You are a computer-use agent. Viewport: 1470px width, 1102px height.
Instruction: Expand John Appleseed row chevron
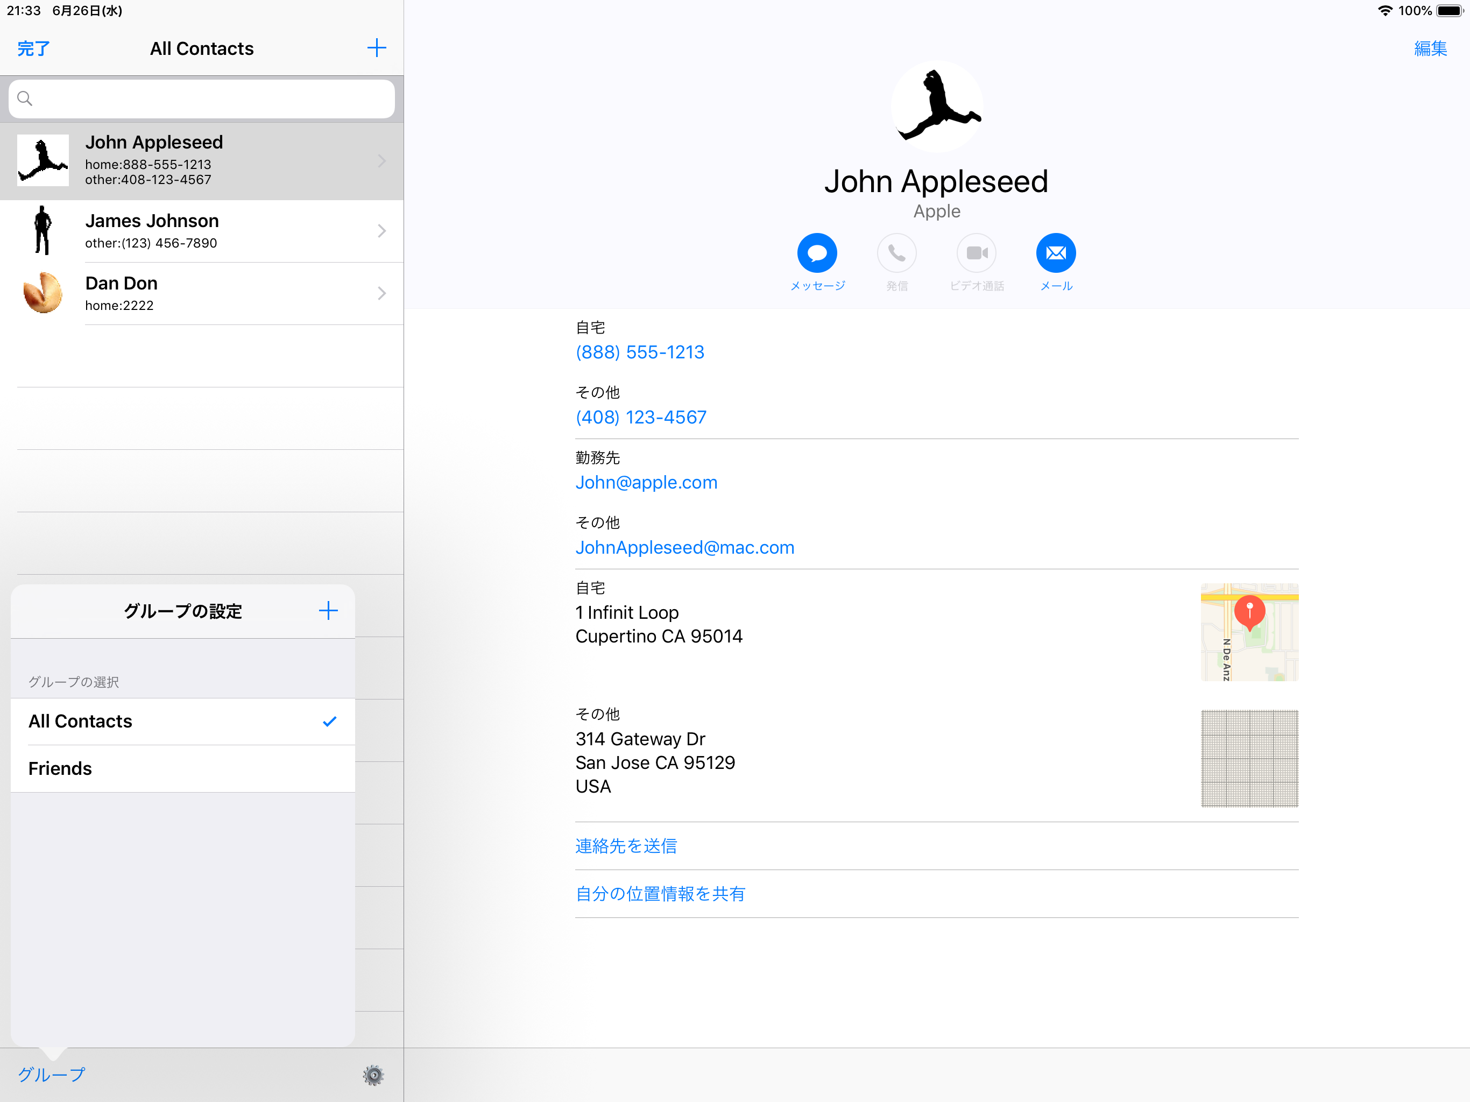(382, 161)
